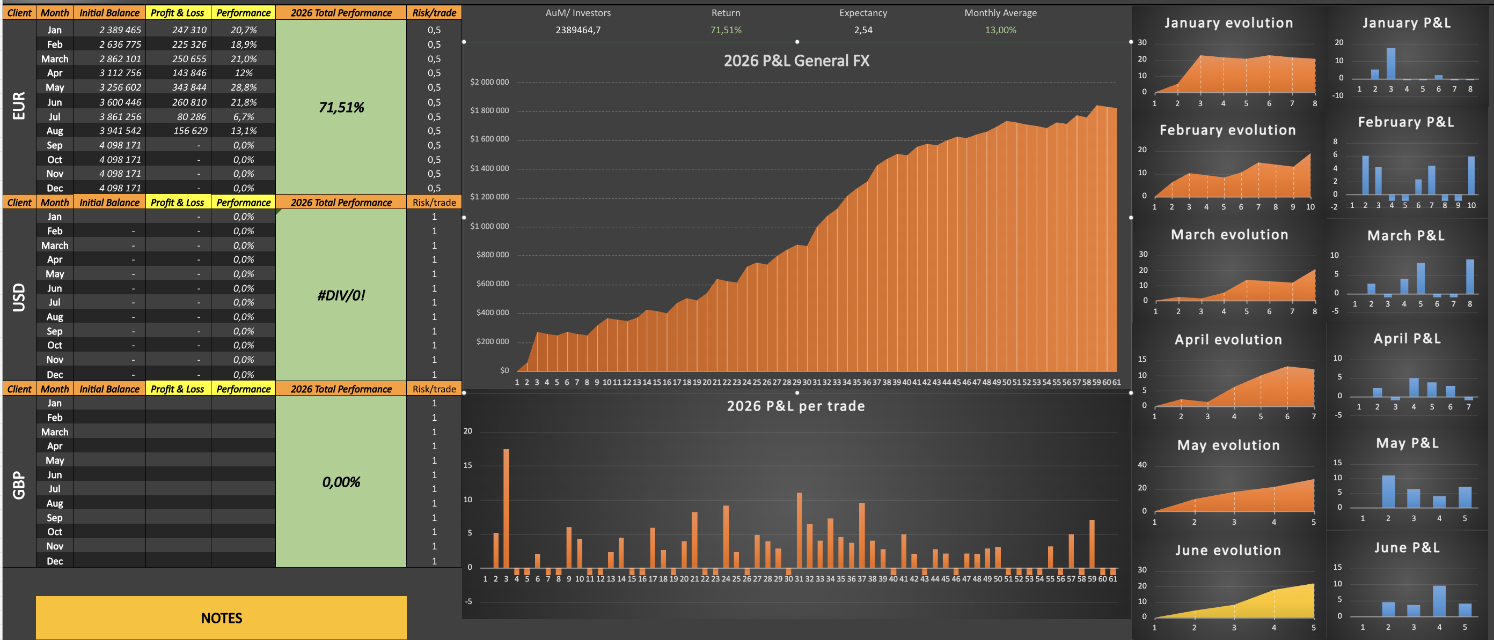Click the tallest bar at trade 3
Image resolution: width=1494 pixels, height=640 pixels.
506,508
